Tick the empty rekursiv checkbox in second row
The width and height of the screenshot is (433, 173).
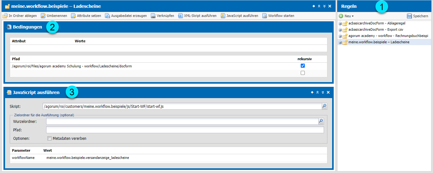tap(303, 73)
